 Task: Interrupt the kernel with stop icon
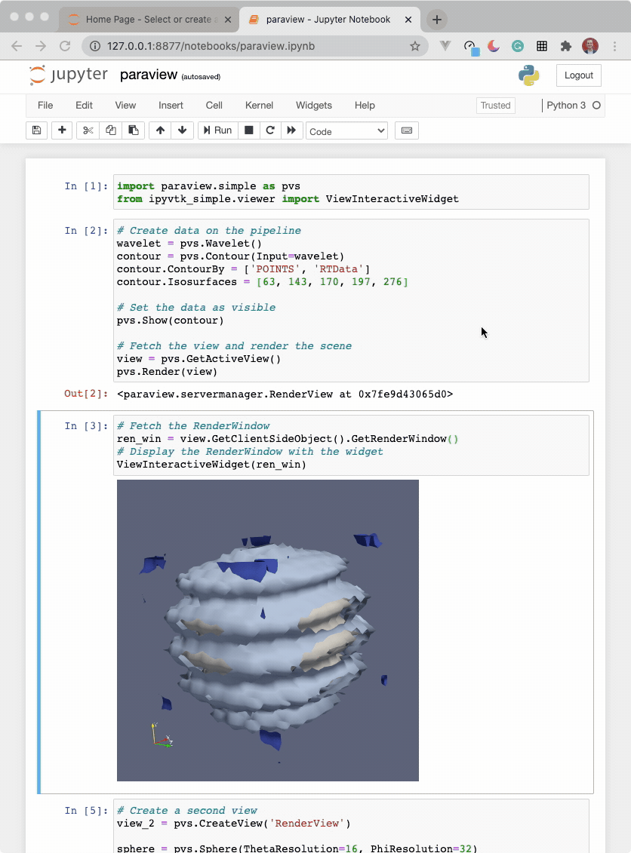pyautogui.click(x=248, y=130)
